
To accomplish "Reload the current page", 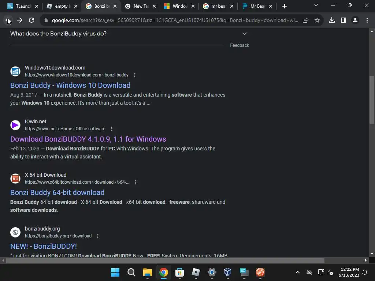I will click(31, 20).
